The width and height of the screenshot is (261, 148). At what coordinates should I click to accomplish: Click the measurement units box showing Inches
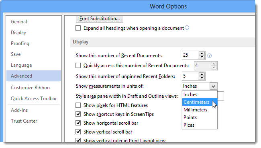pyautogui.click(x=196, y=86)
